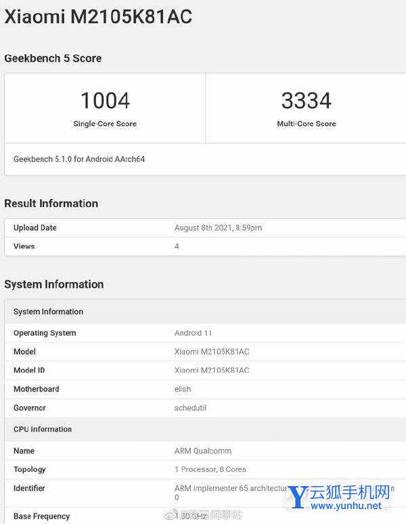Click the System Information table header row

[x=205, y=311]
